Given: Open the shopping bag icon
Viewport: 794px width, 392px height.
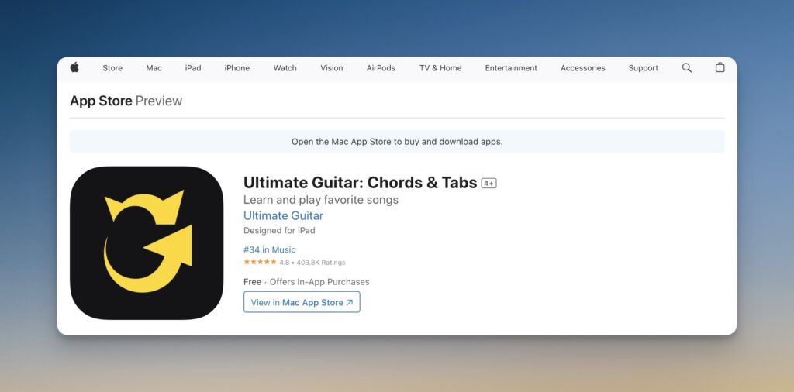Looking at the screenshot, I should pos(720,68).
